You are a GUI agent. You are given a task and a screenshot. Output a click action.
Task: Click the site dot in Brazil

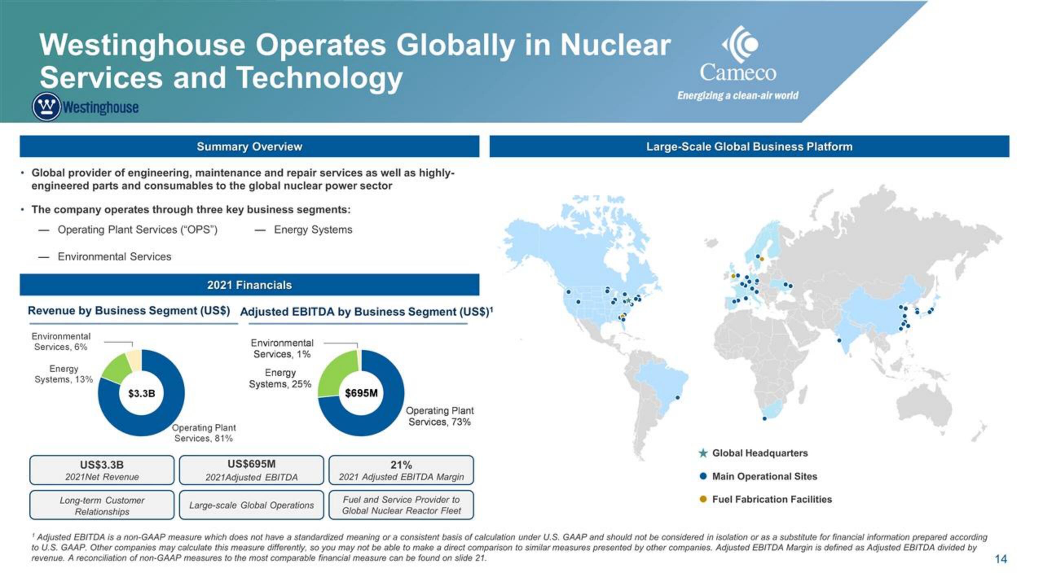[x=678, y=397]
